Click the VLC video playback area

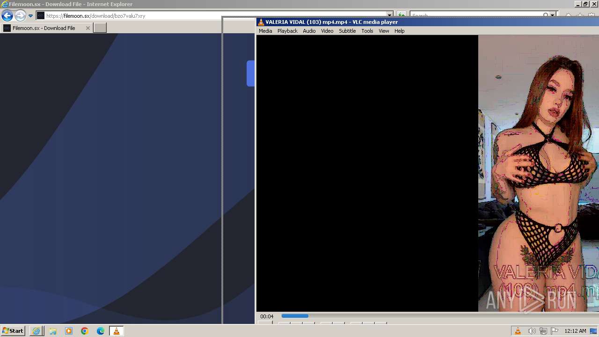[427, 173]
